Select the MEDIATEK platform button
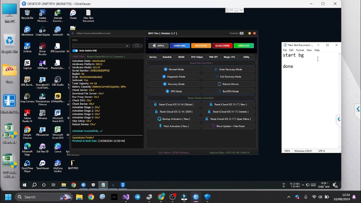Screen dimensions: 361x203 (201, 46)
